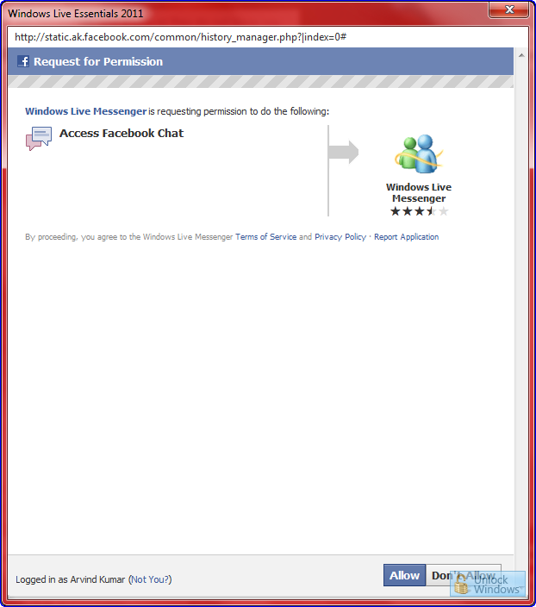Screen dimensions: 536x607
Task: Click the Windows Live Messenger buddies icon
Action: (418, 153)
